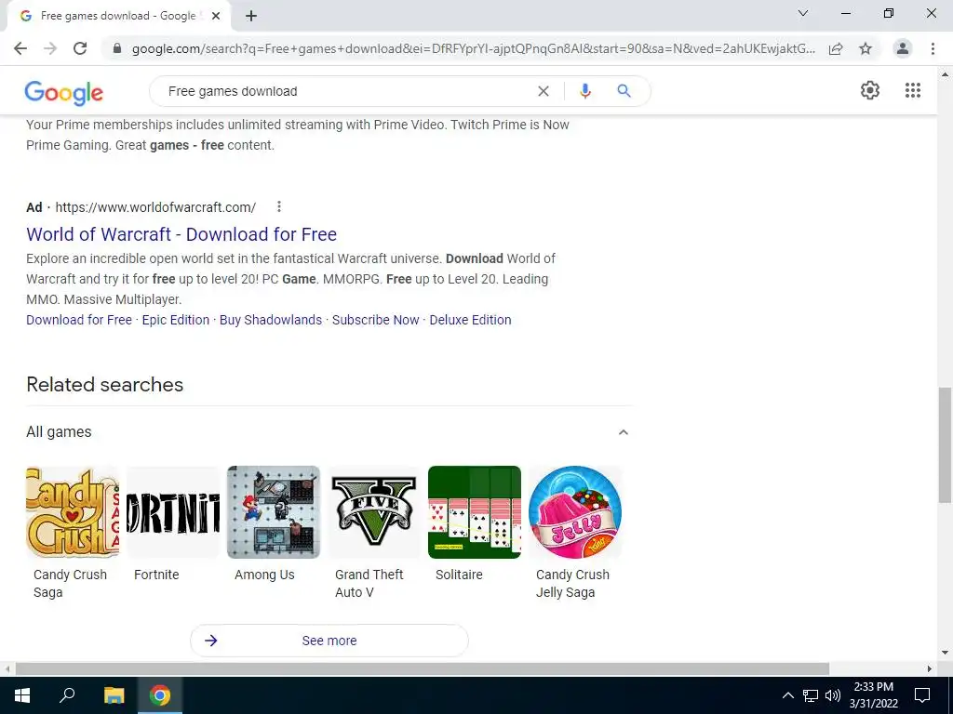Click the scroll-down arrow of page scrollbar
Screen dimensions: 953x714
click(945, 653)
